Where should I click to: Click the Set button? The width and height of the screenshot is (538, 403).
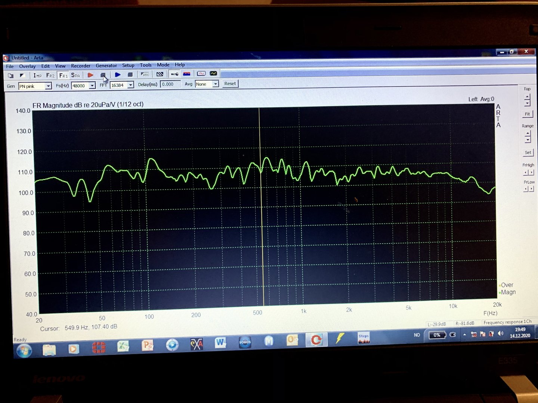(x=528, y=152)
